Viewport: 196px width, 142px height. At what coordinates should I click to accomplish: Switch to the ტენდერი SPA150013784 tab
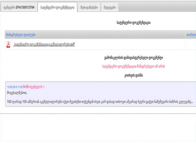click(x=19, y=7)
